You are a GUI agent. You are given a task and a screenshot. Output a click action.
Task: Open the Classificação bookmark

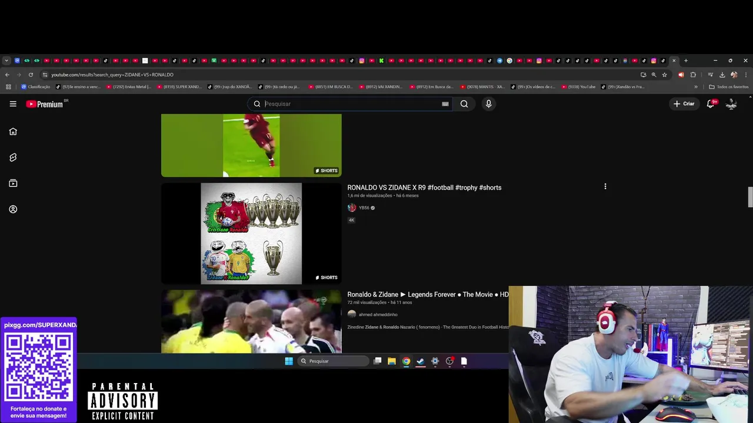[x=36, y=87]
